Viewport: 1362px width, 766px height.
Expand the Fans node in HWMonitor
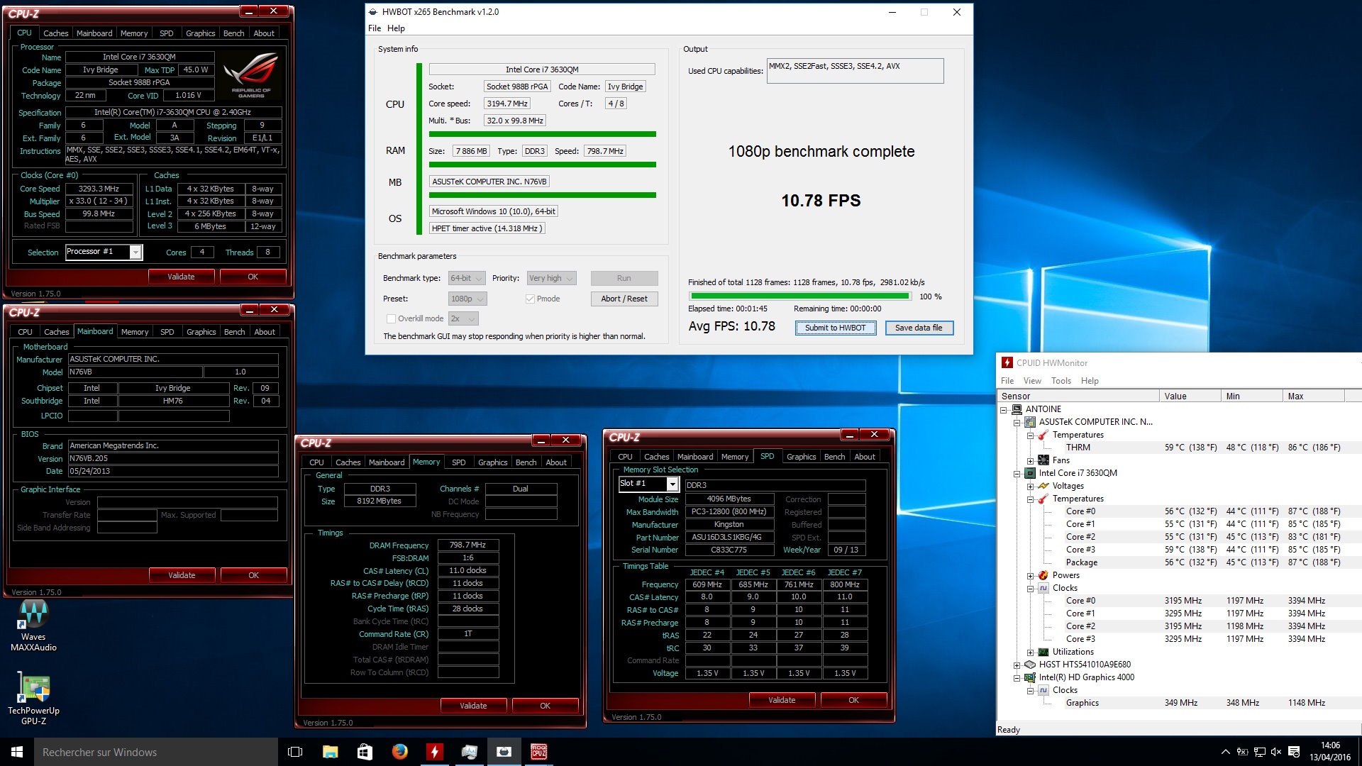click(x=1030, y=461)
